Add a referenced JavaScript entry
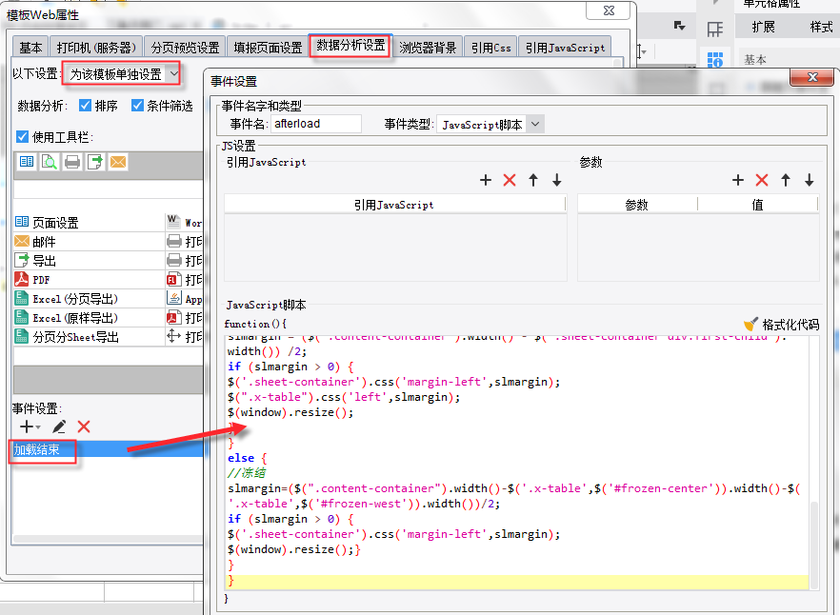Viewport: 840px width, 615px height. pyautogui.click(x=486, y=180)
